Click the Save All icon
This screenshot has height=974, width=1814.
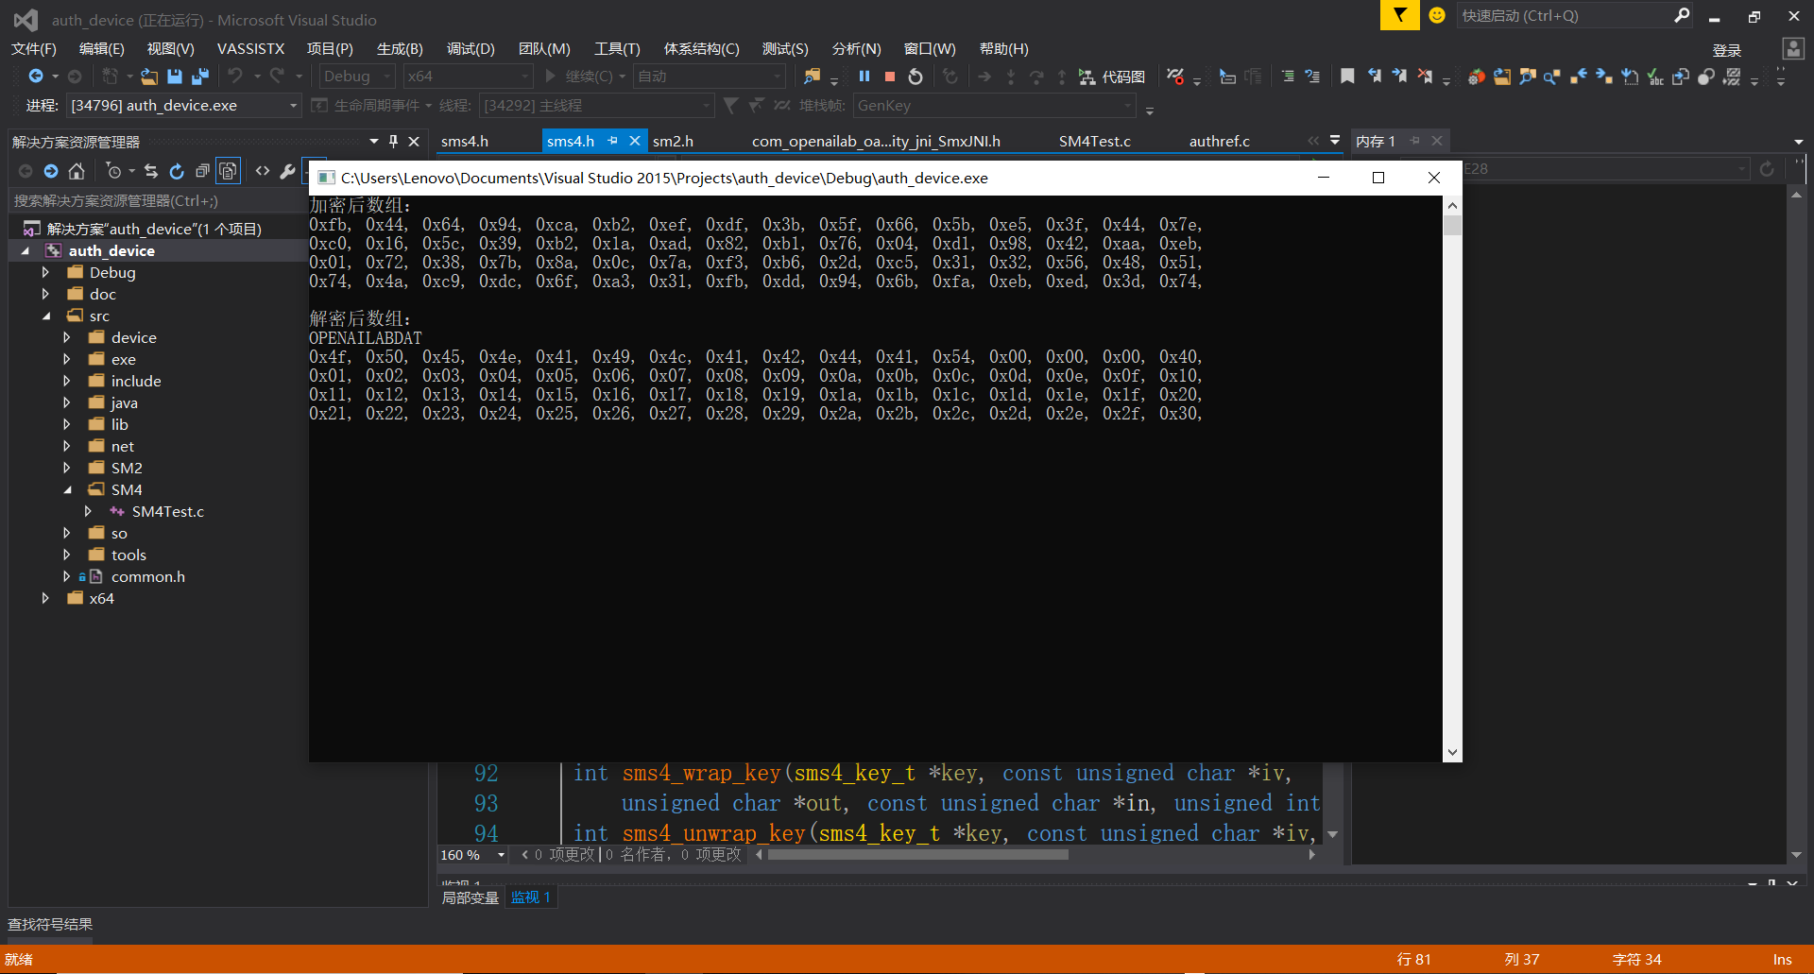(x=198, y=77)
